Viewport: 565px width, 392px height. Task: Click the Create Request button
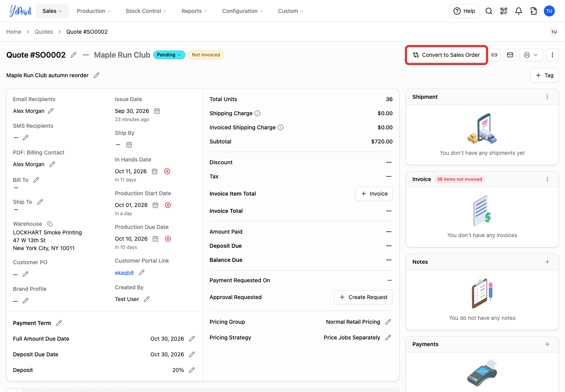pyautogui.click(x=363, y=297)
